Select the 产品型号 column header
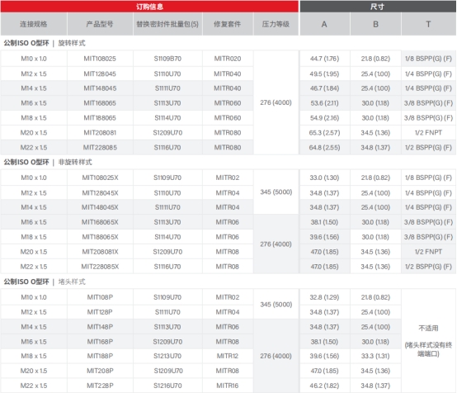Image resolution: width=457 pixels, height=393 pixels. [100, 24]
